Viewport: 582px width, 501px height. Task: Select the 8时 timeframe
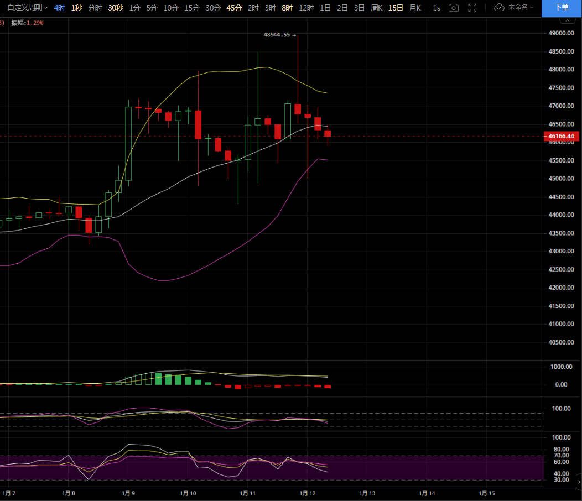[287, 8]
